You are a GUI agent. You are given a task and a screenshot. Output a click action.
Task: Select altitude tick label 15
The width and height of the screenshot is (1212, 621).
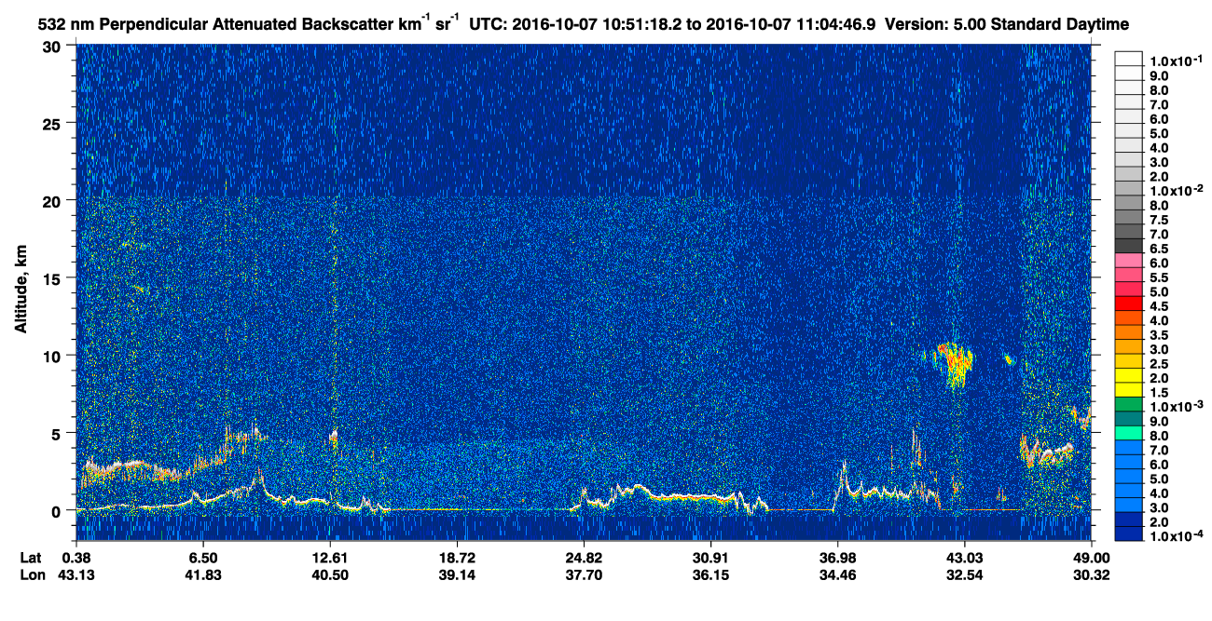point(53,277)
